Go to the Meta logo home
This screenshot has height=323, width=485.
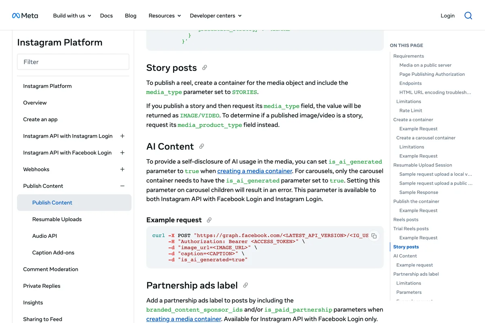coord(25,16)
